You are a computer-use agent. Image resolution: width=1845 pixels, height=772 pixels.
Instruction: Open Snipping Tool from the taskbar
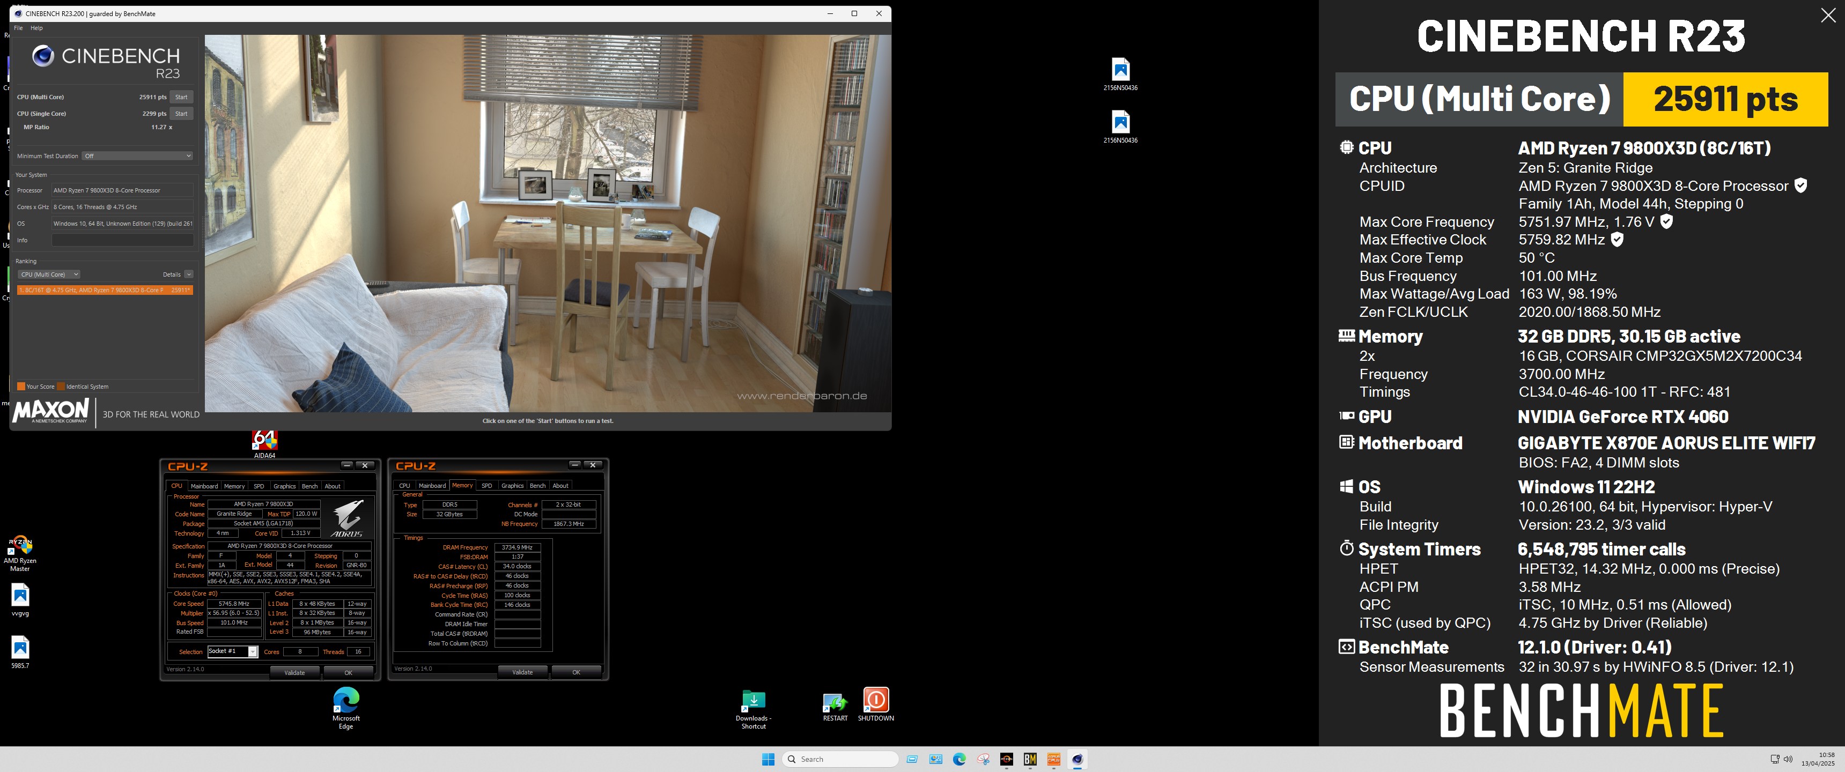pos(983,759)
